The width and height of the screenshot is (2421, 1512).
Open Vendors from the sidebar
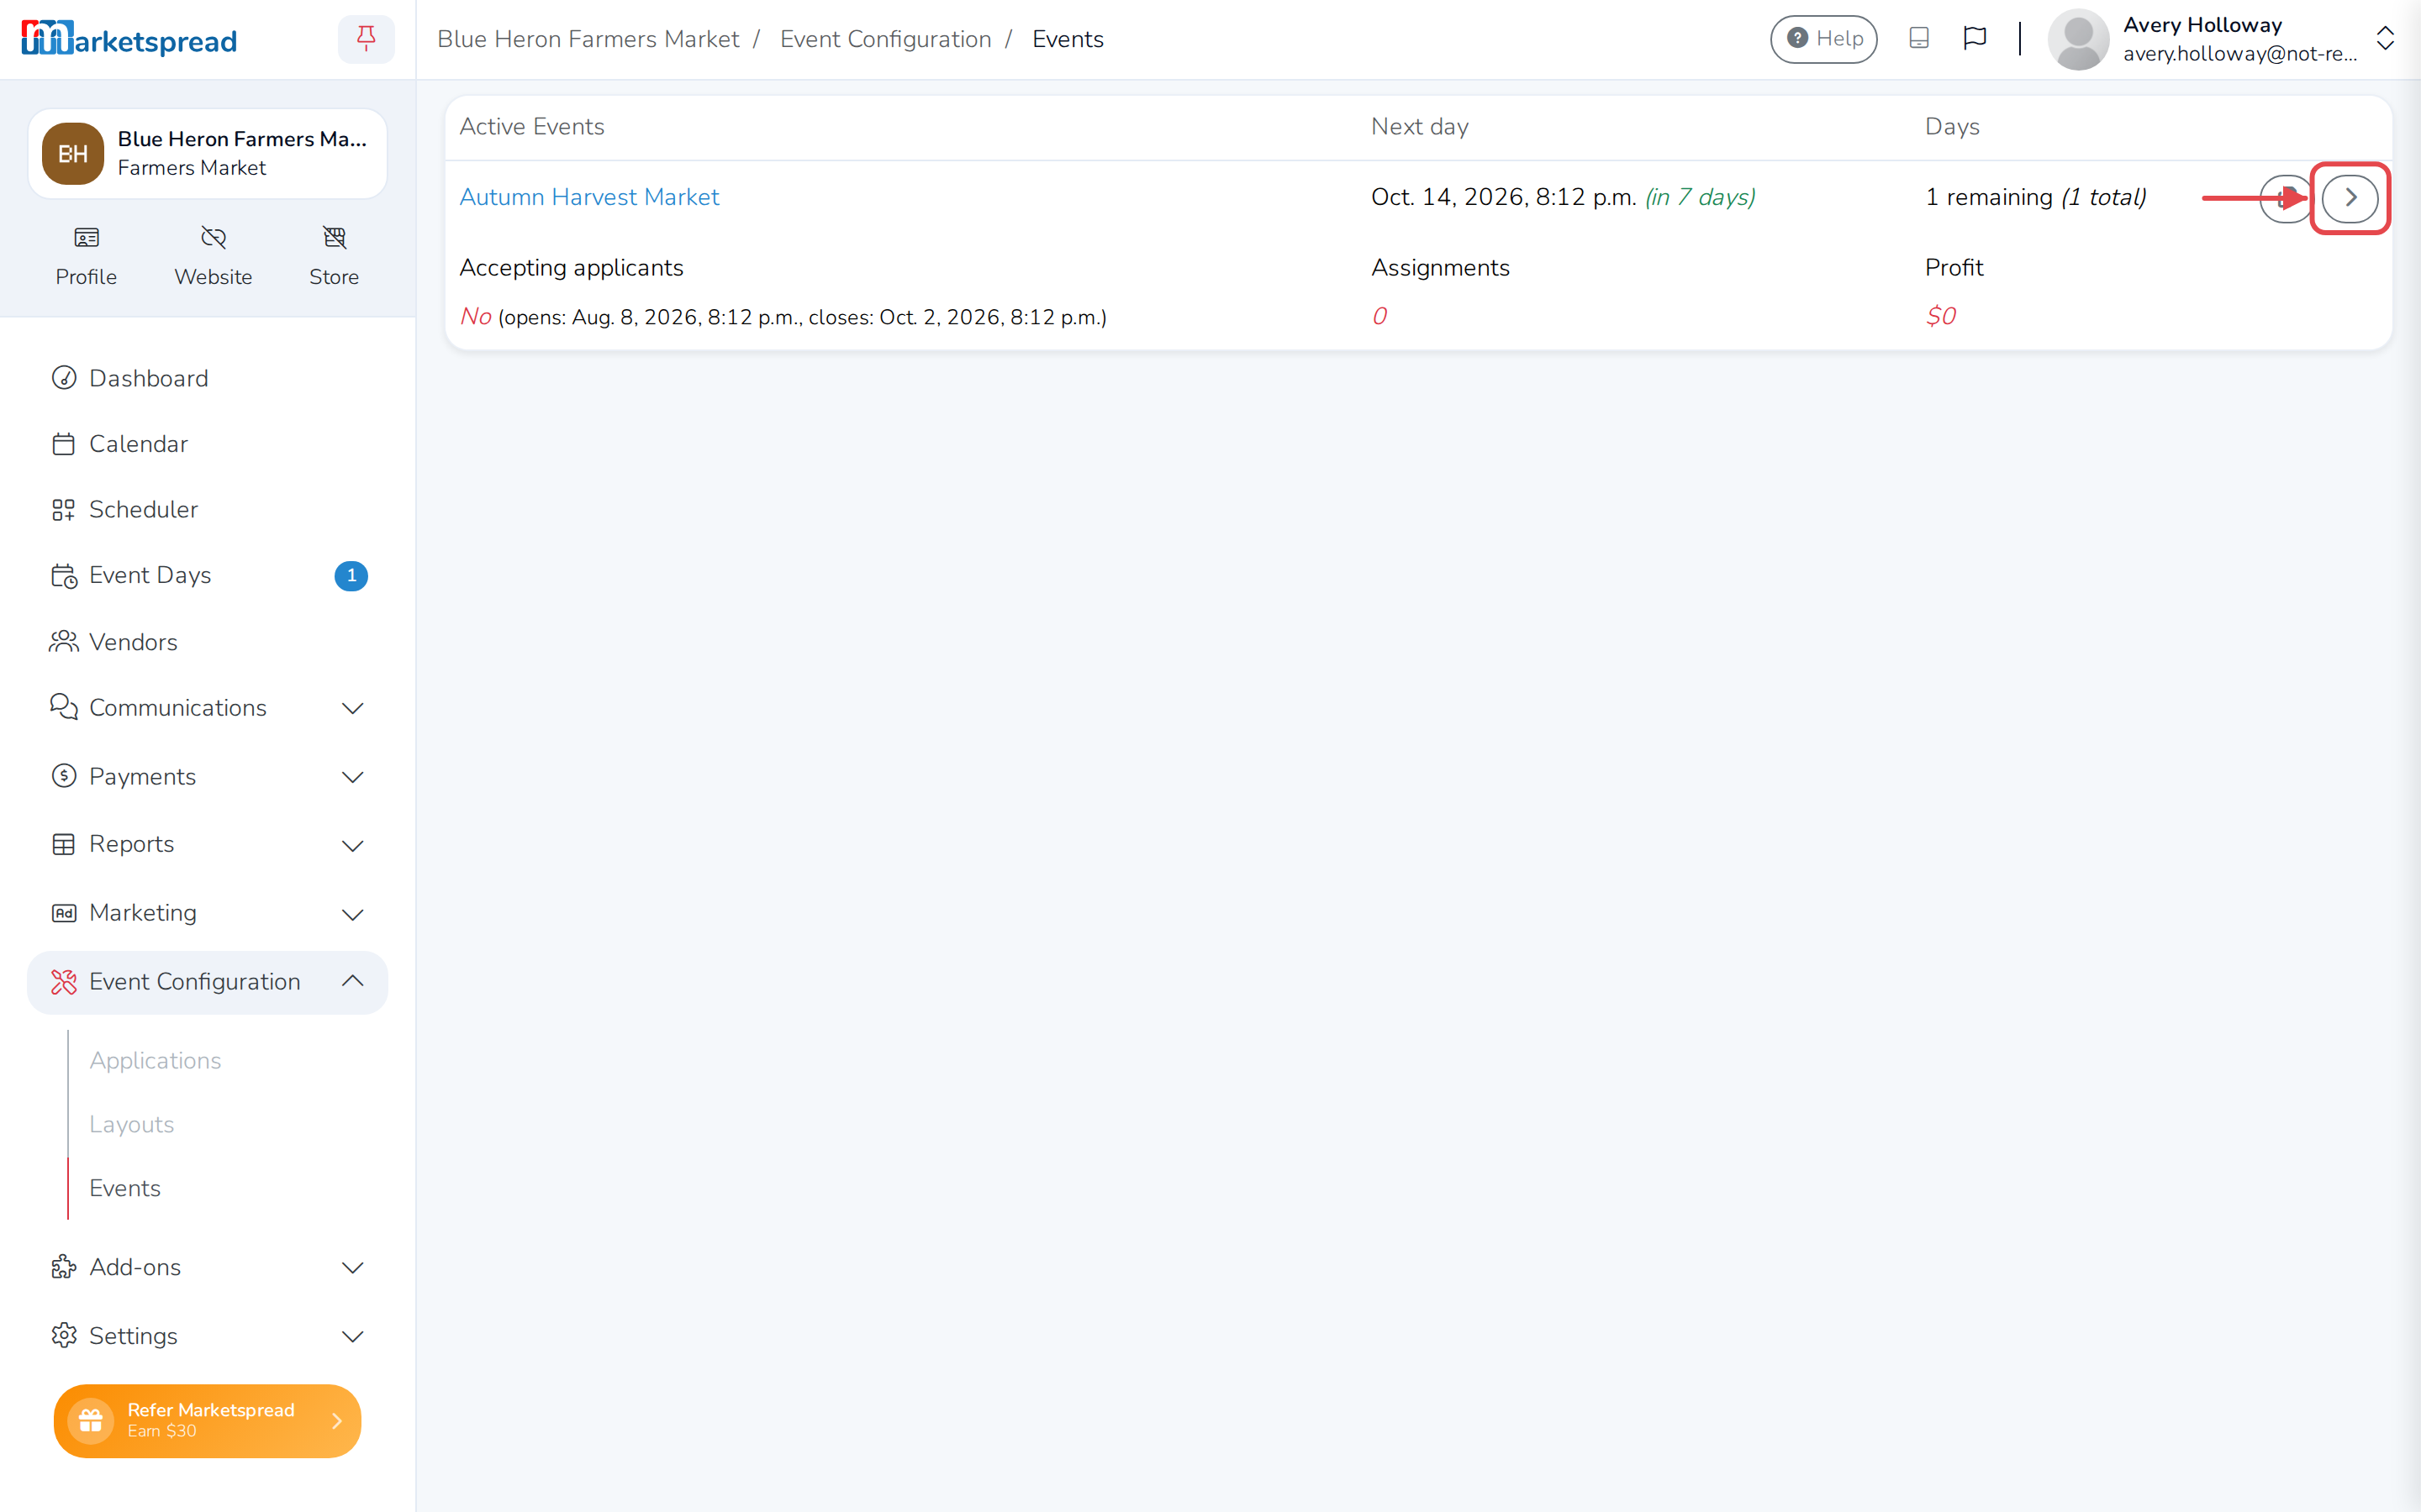click(207, 642)
